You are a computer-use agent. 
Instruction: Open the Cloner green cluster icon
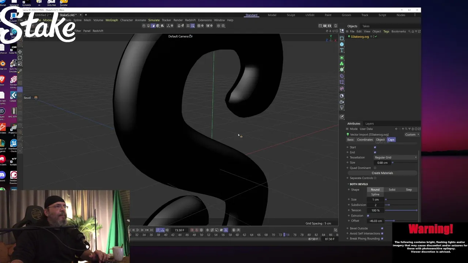(342, 64)
